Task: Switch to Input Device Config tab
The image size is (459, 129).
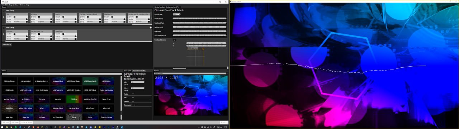Action: point(139,71)
